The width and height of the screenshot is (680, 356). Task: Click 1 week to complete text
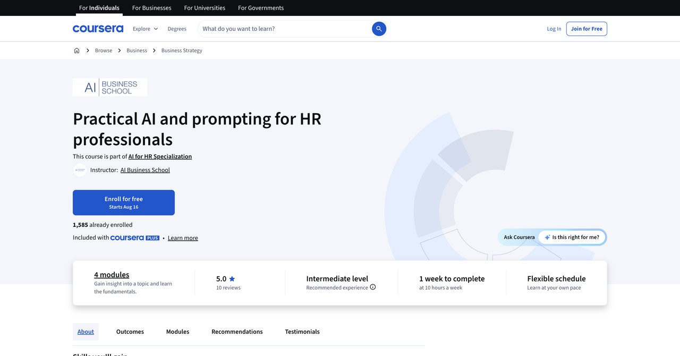[452, 278]
